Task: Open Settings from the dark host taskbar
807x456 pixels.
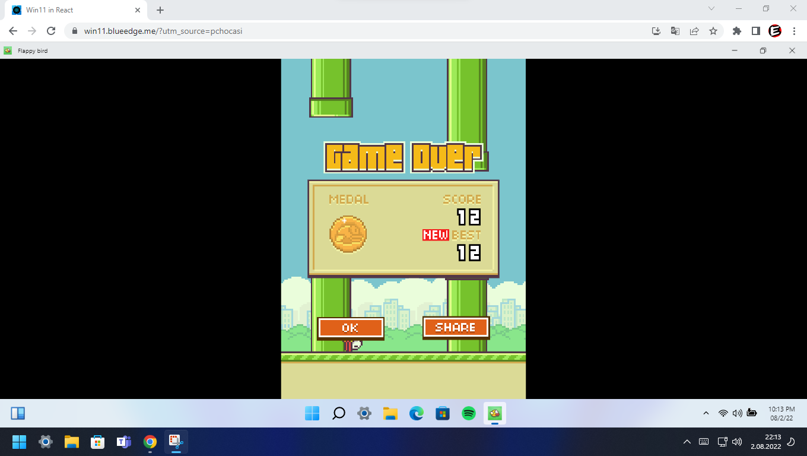Action: [x=45, y=442]
